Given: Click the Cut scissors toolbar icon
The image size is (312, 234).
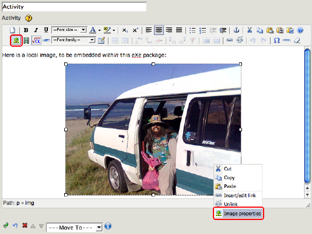Looking at the screenshot, I should pos(250,30).
